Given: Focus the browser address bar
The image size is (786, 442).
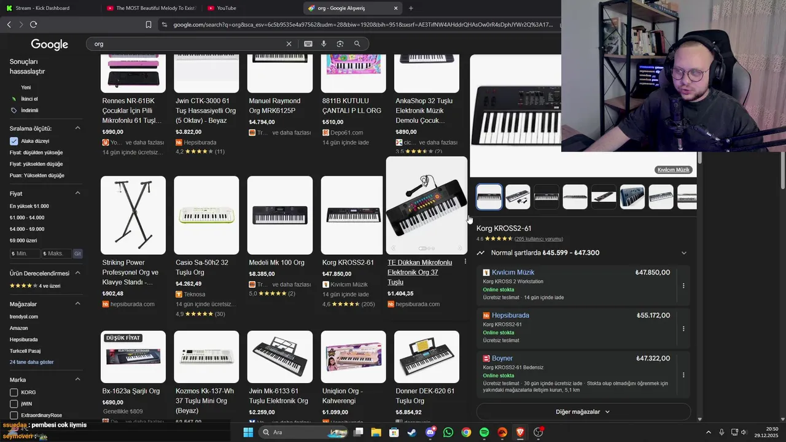Looking at the screenshot, I should click(x=362, y=25).
